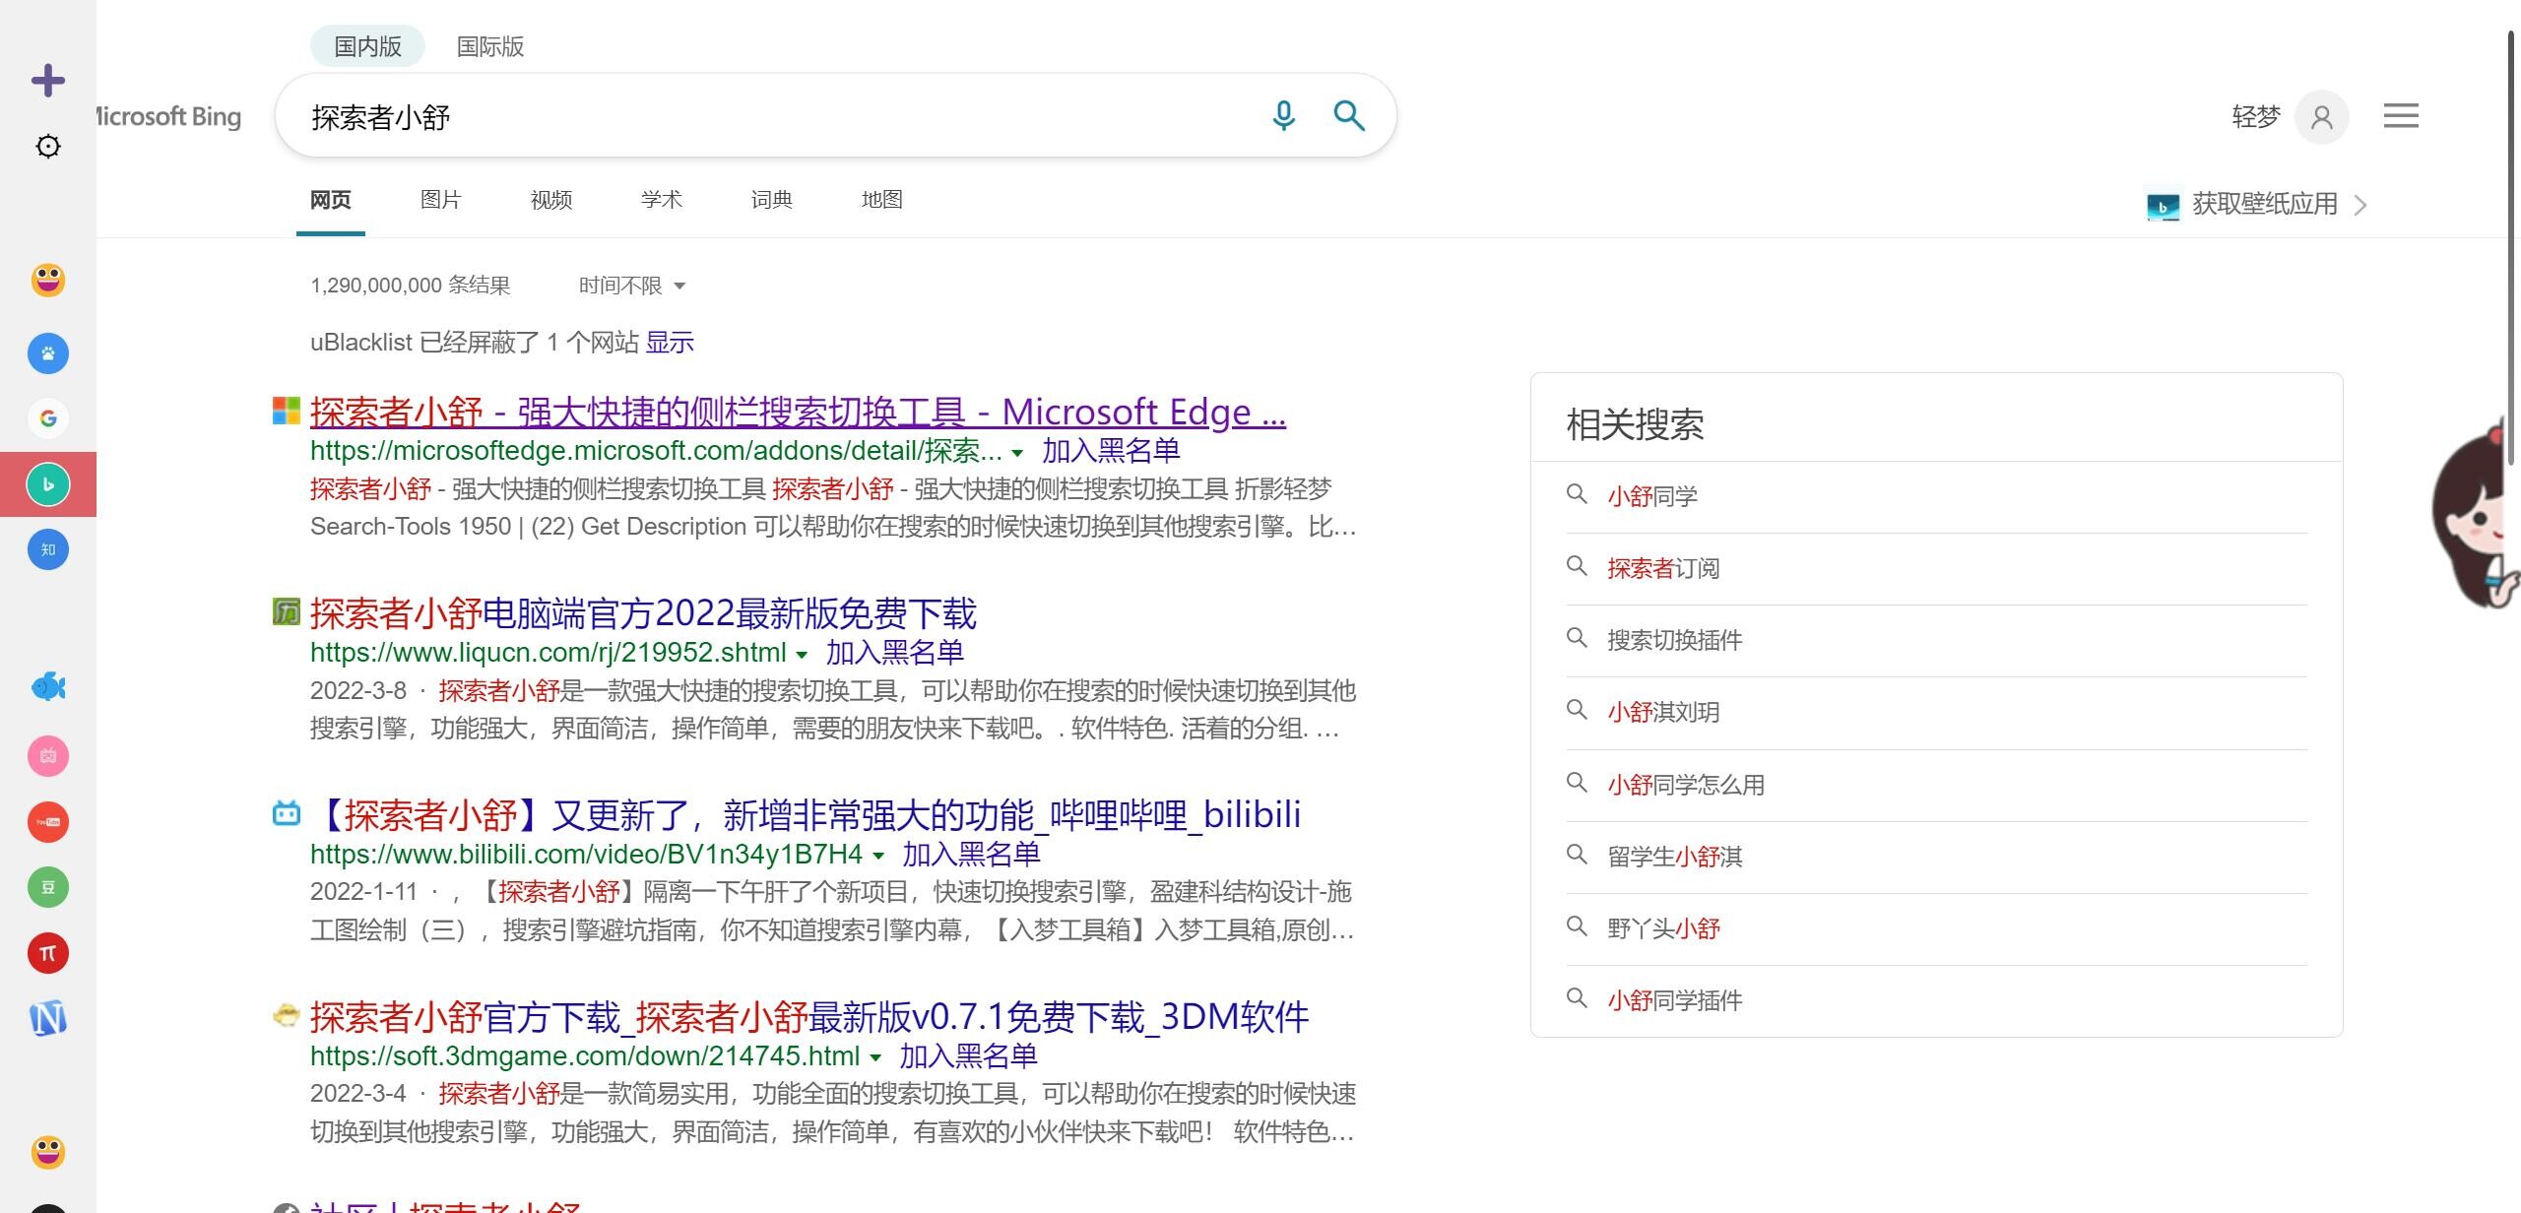2521x1213 pixels.
Task: Open 探索者小舒电脑端官方2022最新版免费下载 result
Action: (643, 613)
